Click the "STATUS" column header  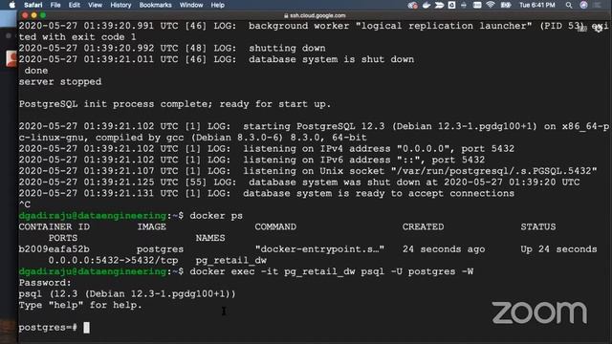click(537, 227)
